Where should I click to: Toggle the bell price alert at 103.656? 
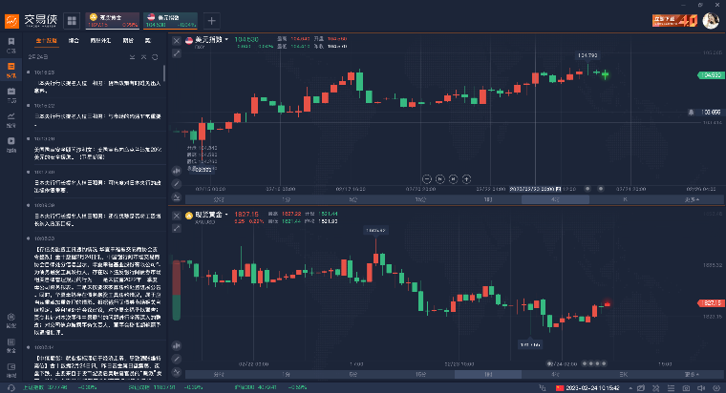coord(691,113)
